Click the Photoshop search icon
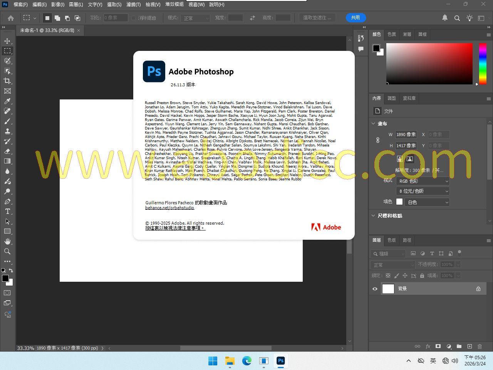This screenshot has height=370, width=493. point(457,18)
